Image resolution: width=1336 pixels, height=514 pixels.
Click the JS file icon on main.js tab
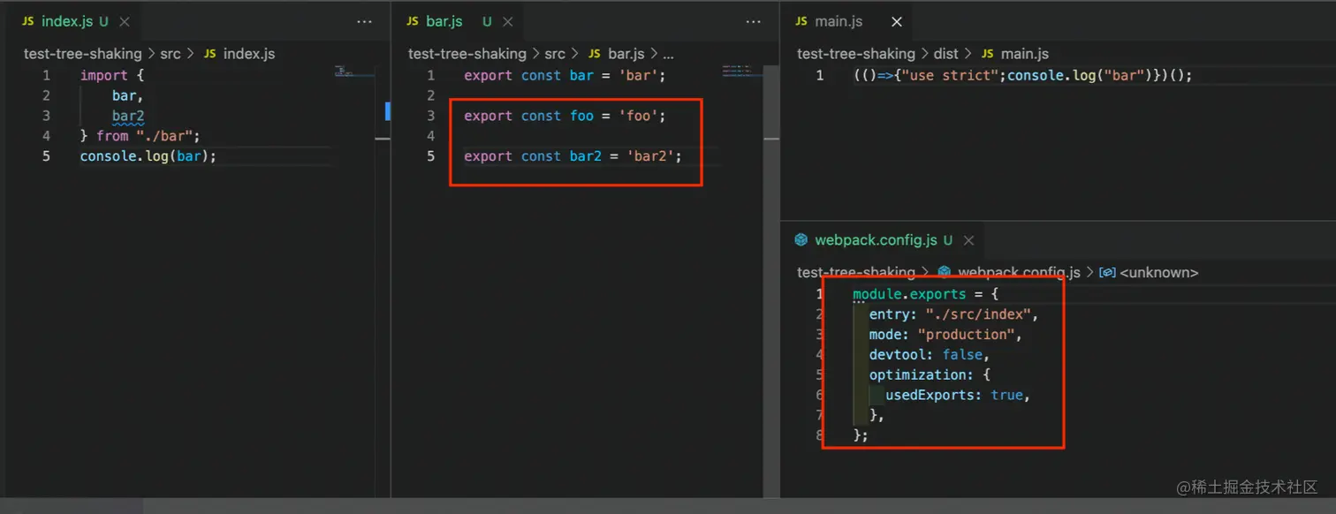pos(801,21)
